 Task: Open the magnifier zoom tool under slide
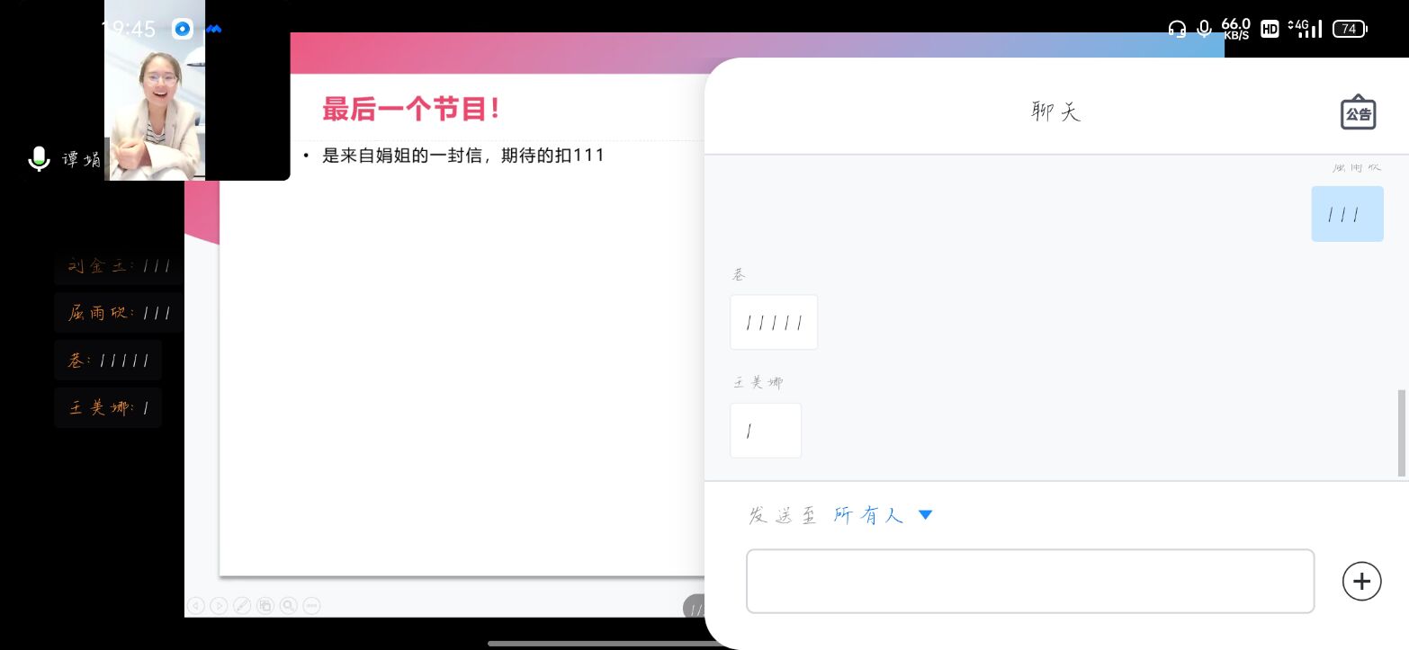point(289,606)
